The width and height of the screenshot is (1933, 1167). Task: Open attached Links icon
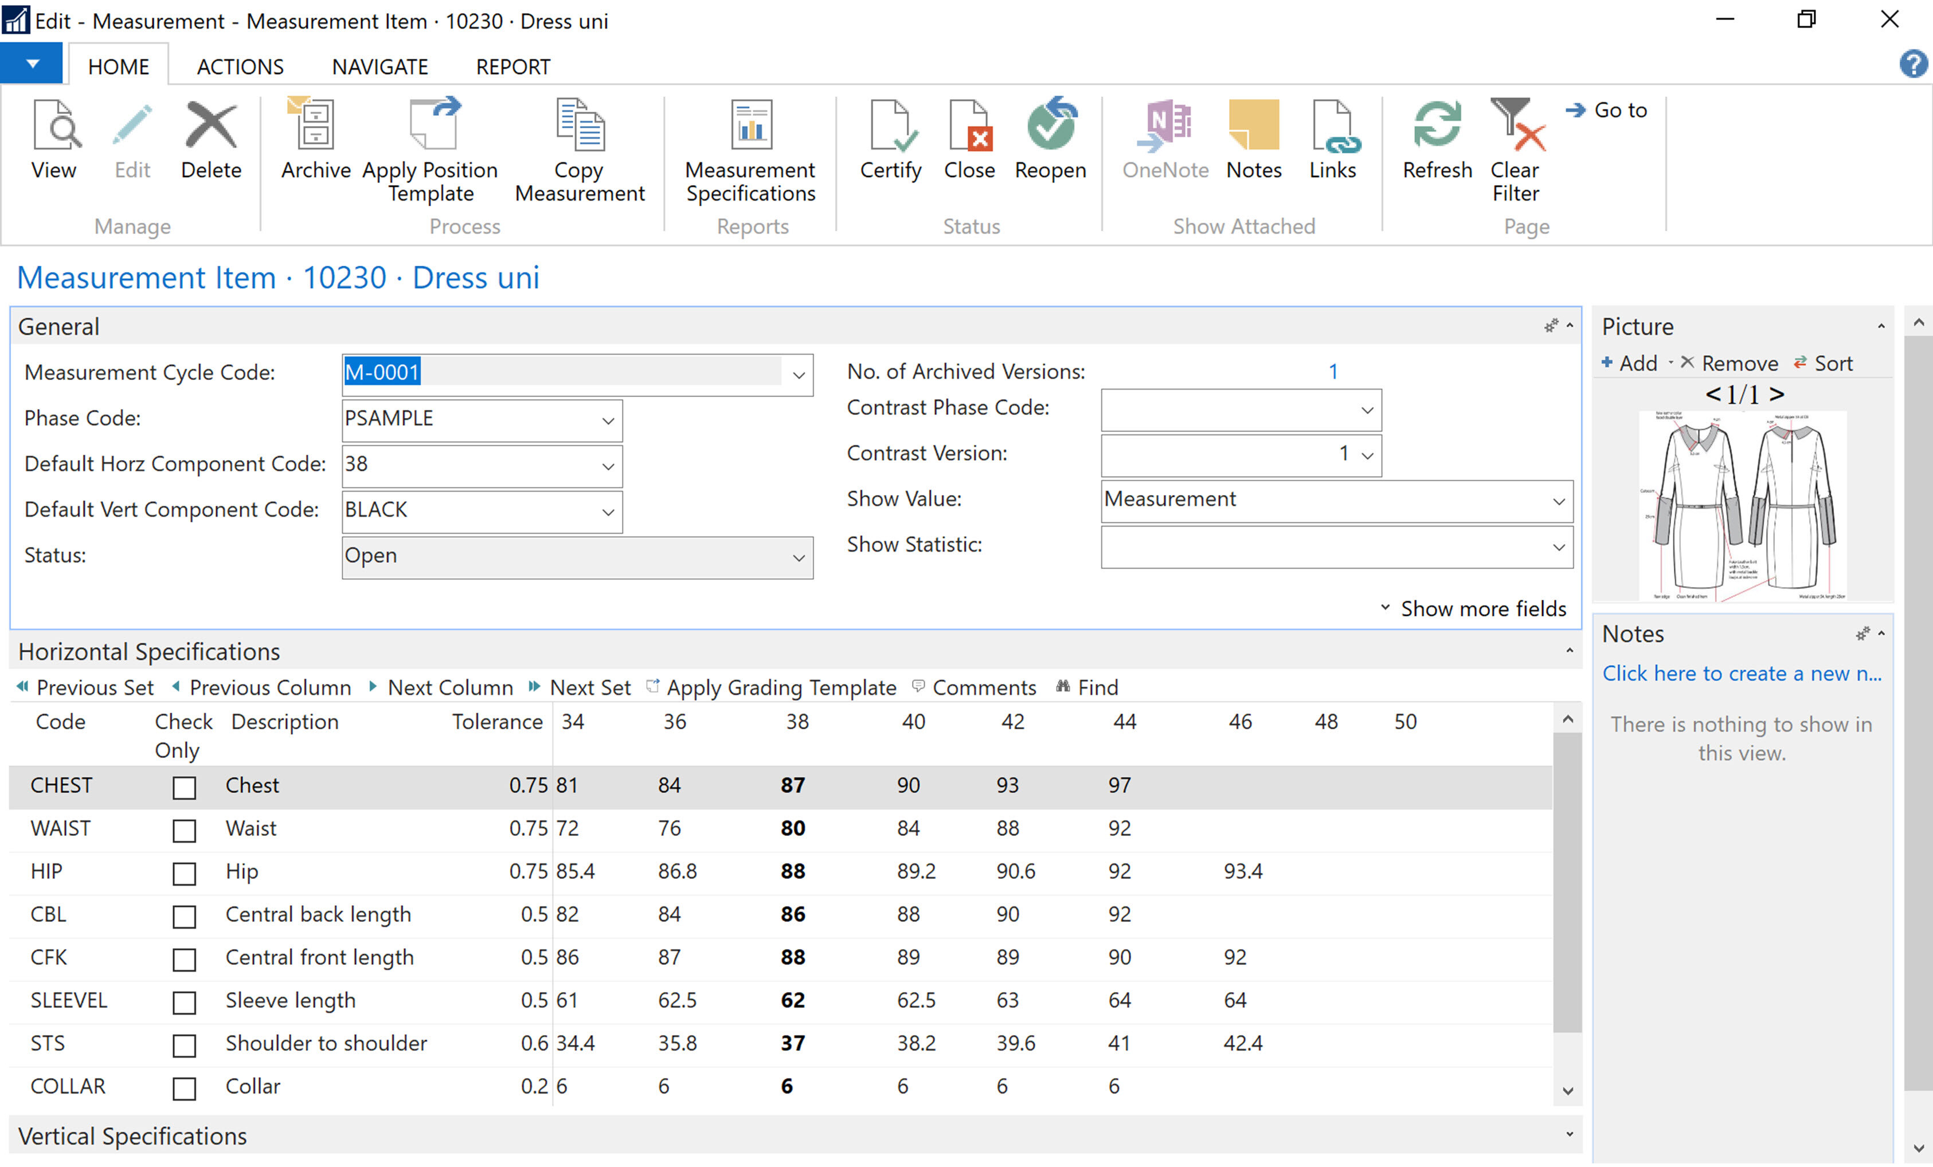click(x=1332, y=125)
